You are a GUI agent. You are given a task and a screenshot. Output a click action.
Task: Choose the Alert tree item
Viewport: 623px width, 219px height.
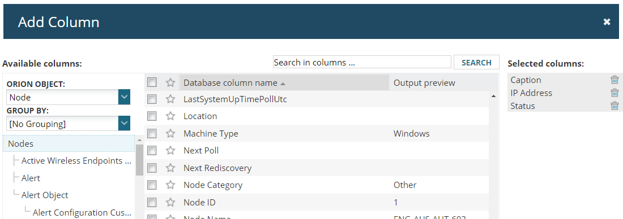coord(31,178)
